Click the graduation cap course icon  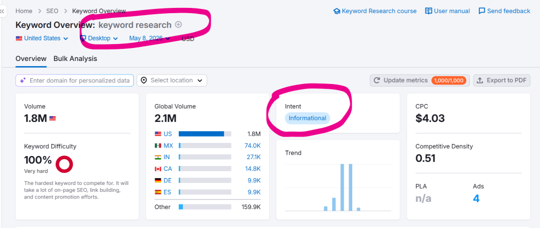tap(336, 12)
